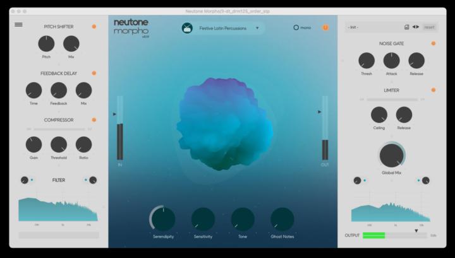Click the output filter low-cut small knob
The image size is (455, 258).
tap(357, 180)
